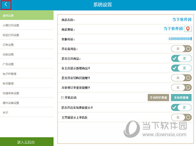
Task: Enable 是否开启导购员提醒 switch
Action: coord(181,78)
